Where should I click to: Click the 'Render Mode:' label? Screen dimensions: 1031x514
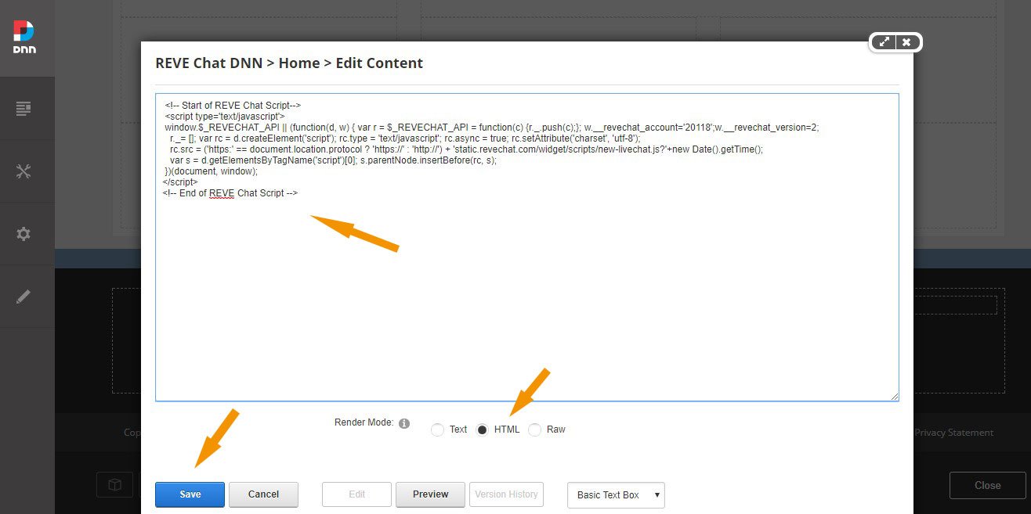[364, 422]
